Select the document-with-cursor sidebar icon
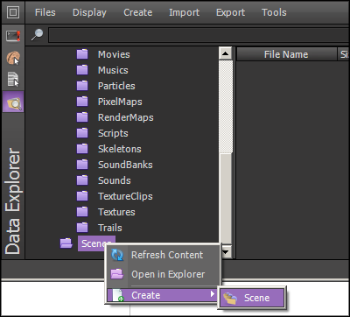The image size is (350, 317). point(13,80)
